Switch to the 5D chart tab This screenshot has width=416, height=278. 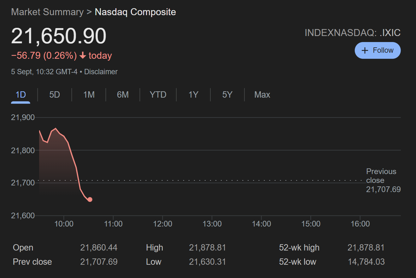[55, 95]
